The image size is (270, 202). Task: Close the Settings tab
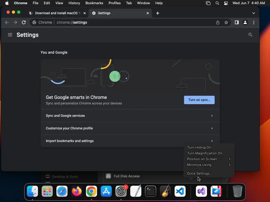[148, 13]
